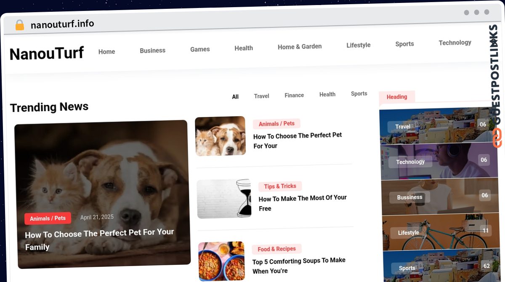
Task: Click the padlock icon beside nanouturf.info
Action: coord(19,25)
